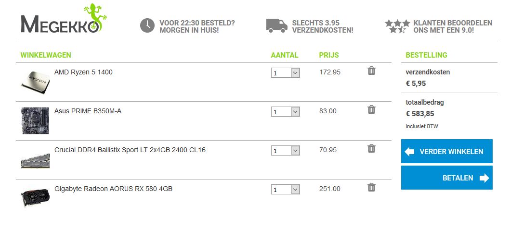Remove Asus PRIME B350M-A using trash icon

click(x=371, y=110)
